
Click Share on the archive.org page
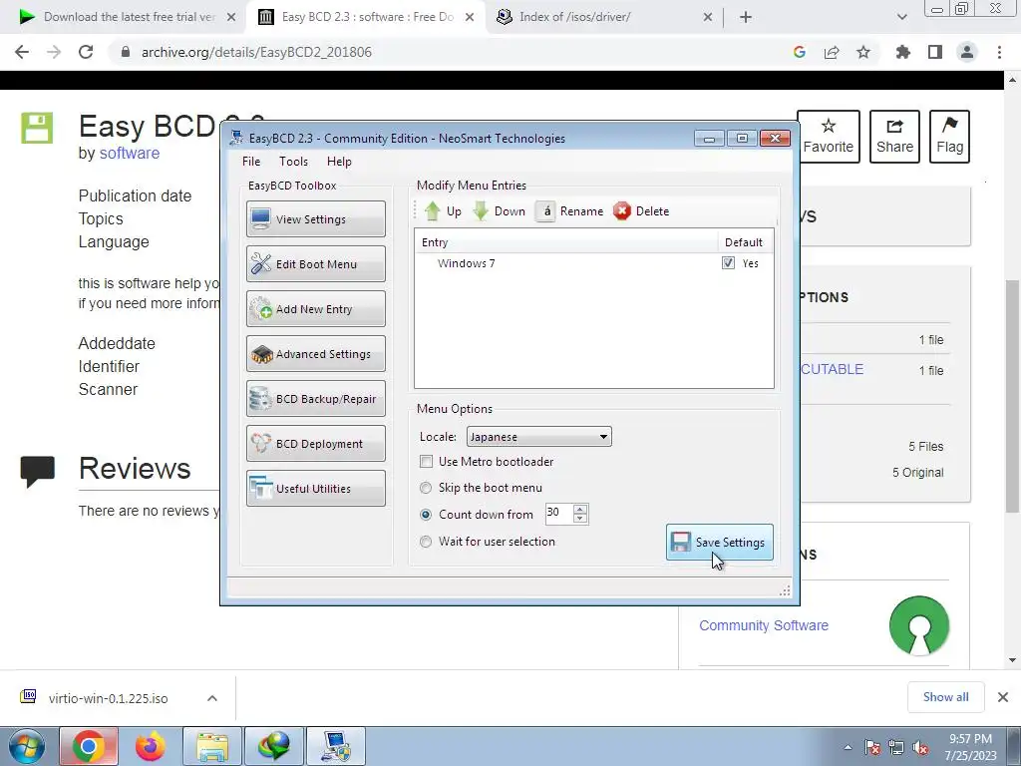click(x=894, y=136)
